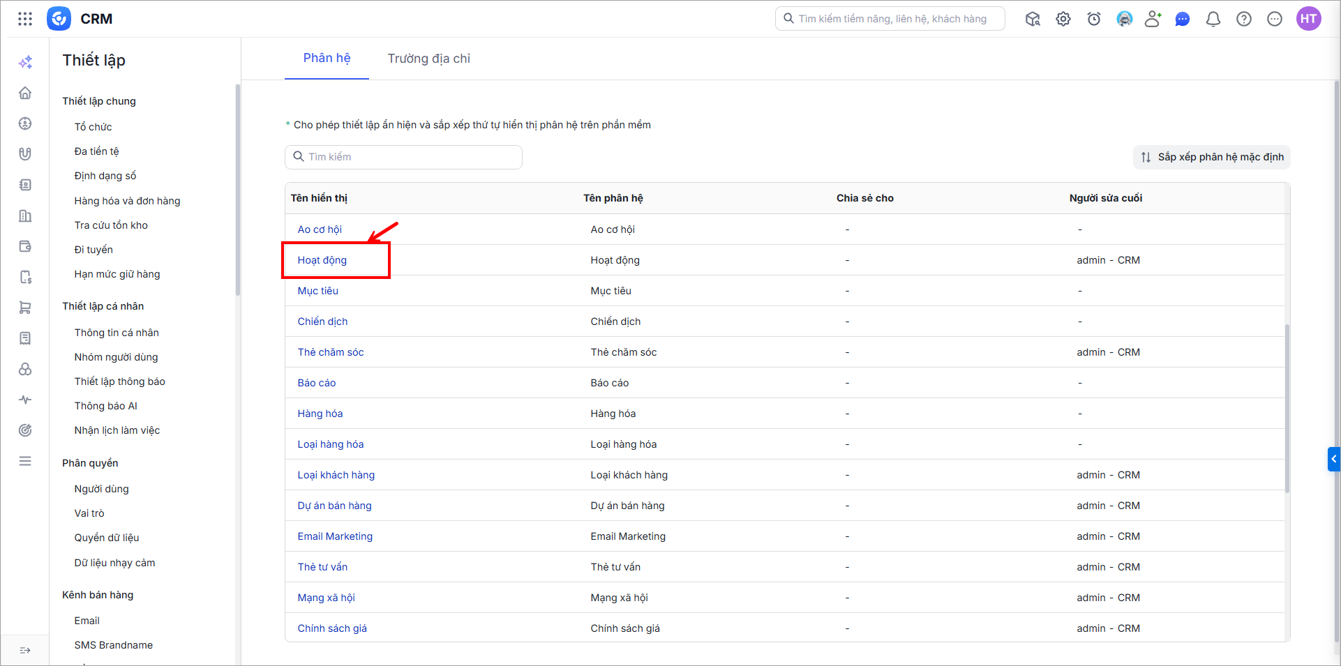
Task: Select Quyền dữ liệu menu item
Action: (x=107, y=538)
